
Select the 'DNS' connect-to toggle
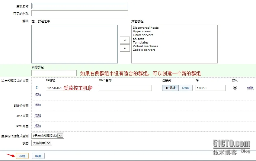coord(186,88)
